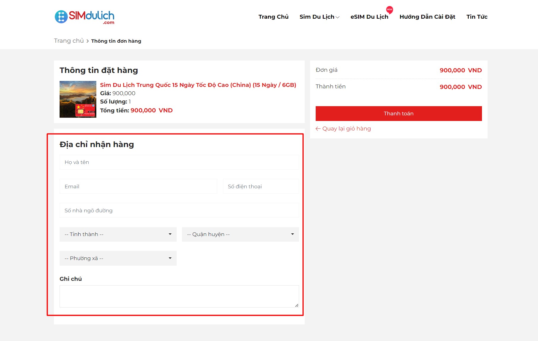Click the Quay lại giỏ hàng link
This screenshot has height=341, width=538.
(347, 128)
